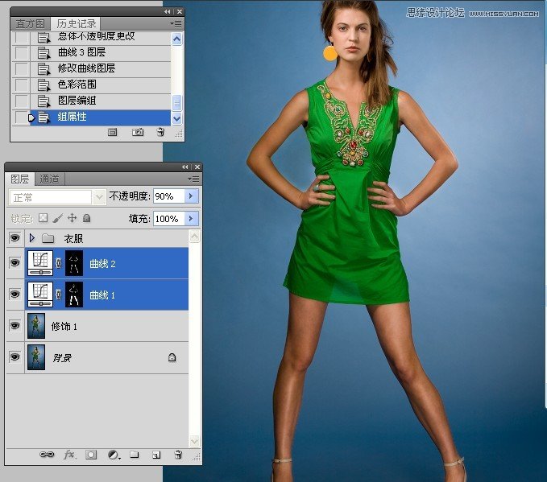Open the 填充 fill slider arrow

coord(192,219)
